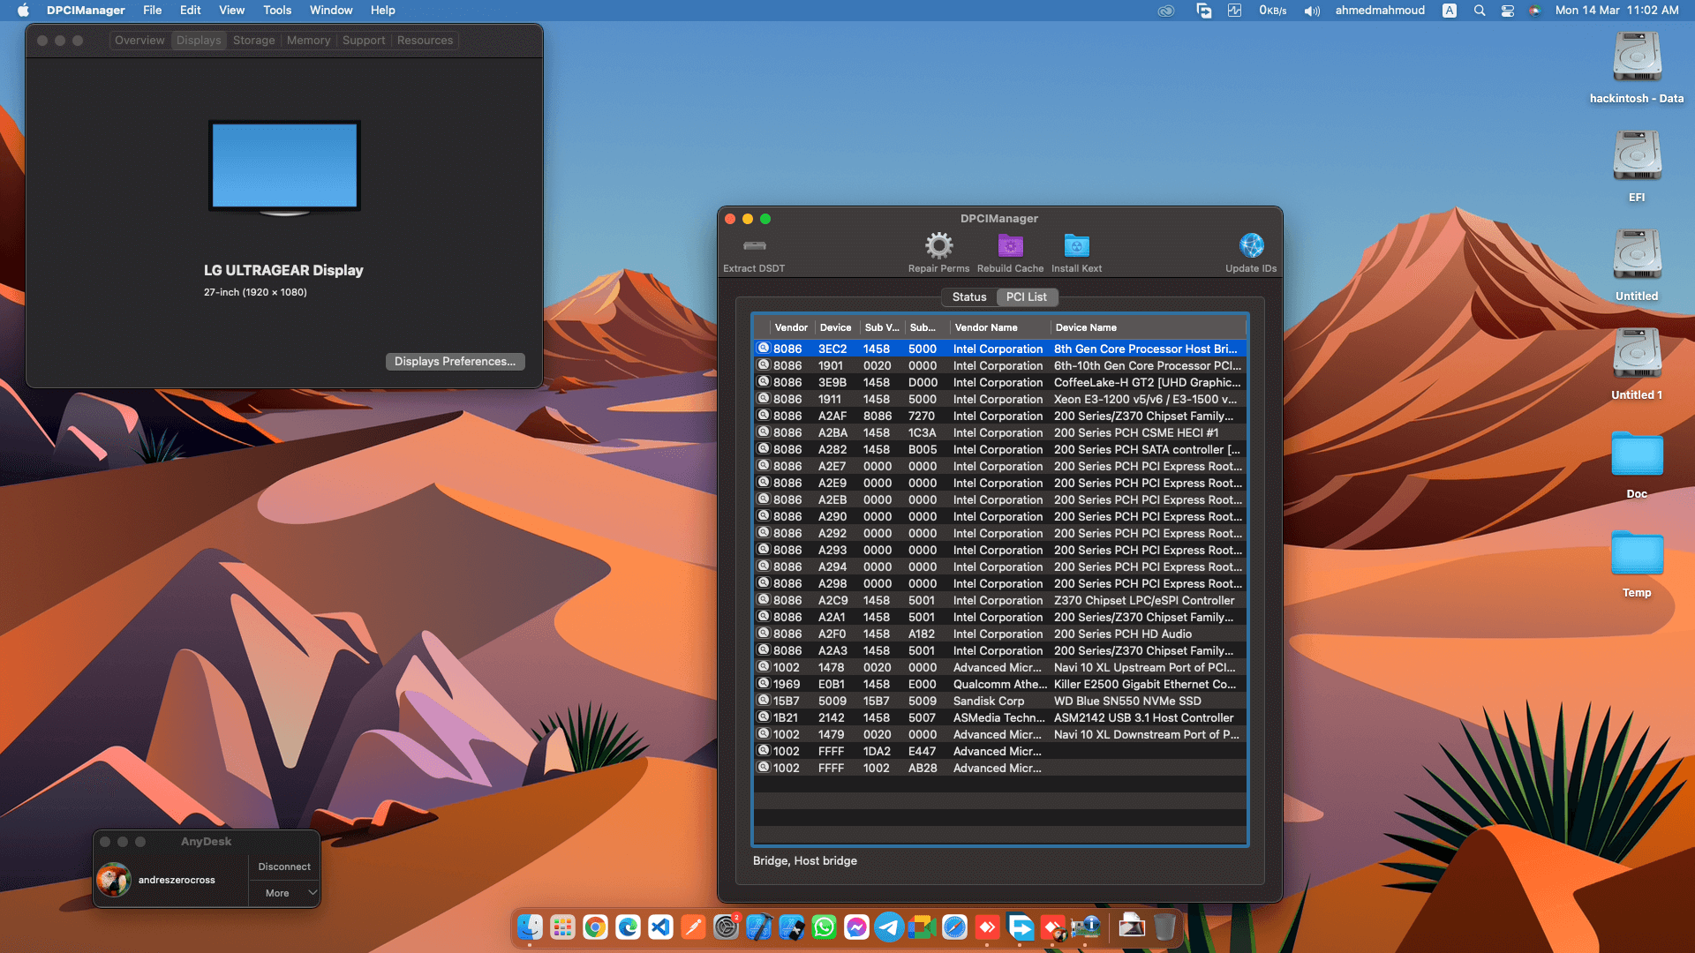
Task: Open the View menu
Action: (231, 11)
